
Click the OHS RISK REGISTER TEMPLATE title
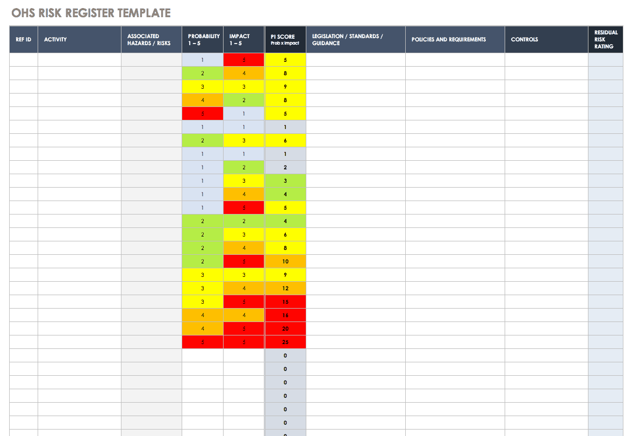[91, 12]
